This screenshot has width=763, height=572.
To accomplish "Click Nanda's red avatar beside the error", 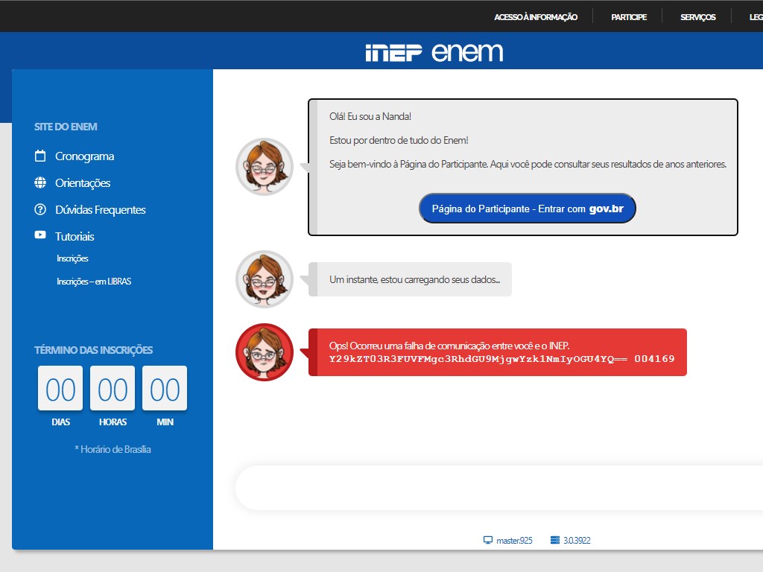I will pyautogui.click(x=265, y=352).
